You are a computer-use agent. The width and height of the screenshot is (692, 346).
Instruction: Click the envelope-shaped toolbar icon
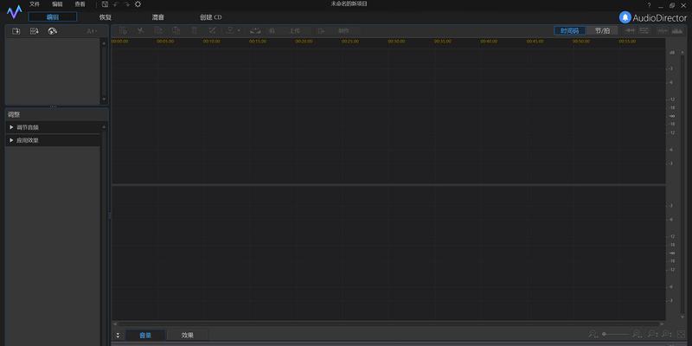[255, 30]
